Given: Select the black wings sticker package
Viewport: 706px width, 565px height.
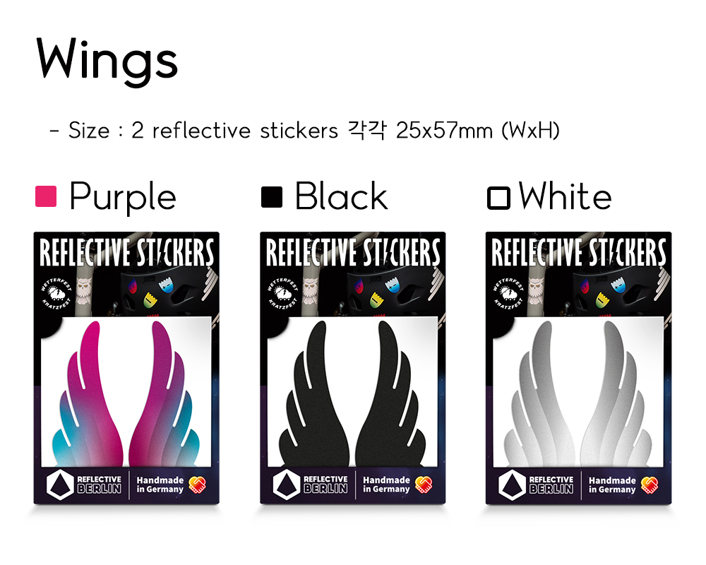Looking at the screenshot, I should click(x=352, y=368).
